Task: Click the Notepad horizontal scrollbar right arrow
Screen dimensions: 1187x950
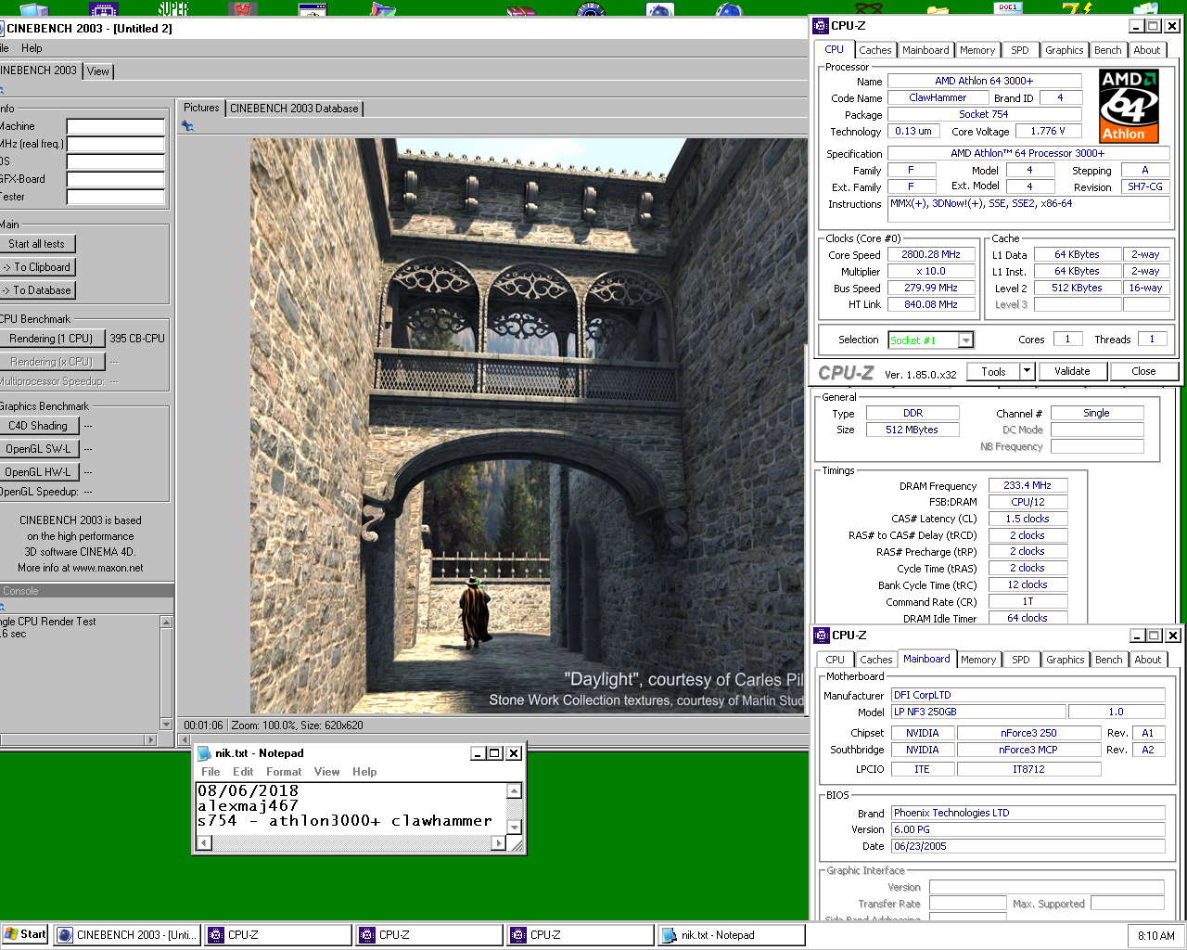Action: pyautogui.click(x=499, y=842)
